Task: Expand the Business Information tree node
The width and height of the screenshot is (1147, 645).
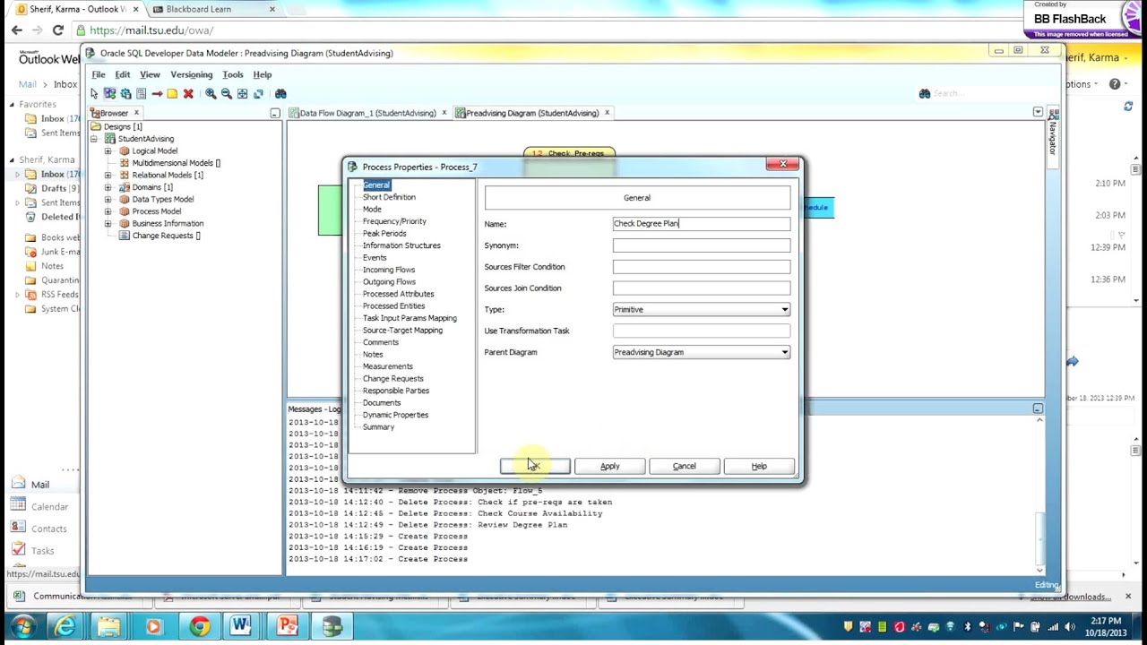Action: [108, 224]
